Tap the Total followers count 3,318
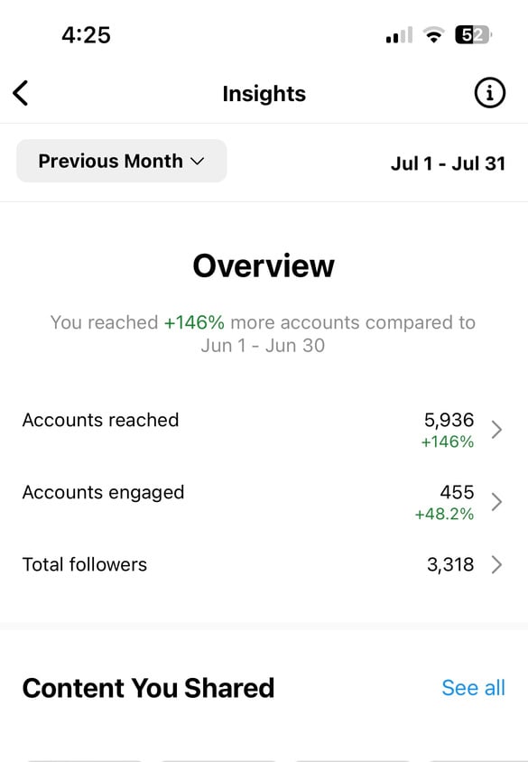 pyautogui.click(x=452, y=564)
